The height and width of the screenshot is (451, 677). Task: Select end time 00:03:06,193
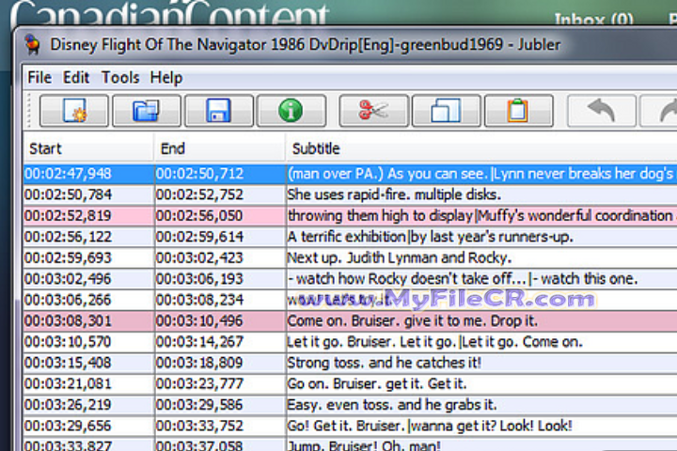[199, 279]
